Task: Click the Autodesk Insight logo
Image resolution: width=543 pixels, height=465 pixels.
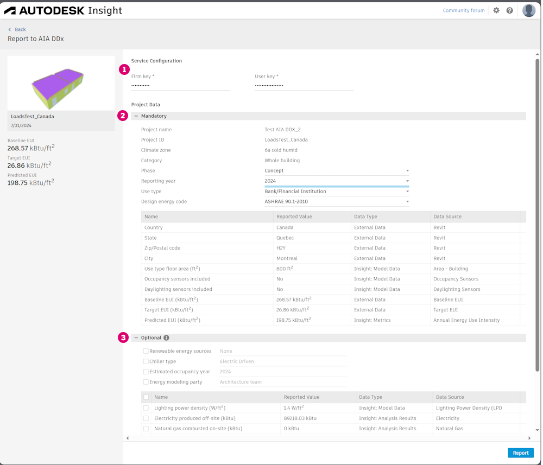Action: (x=63, y=10)
